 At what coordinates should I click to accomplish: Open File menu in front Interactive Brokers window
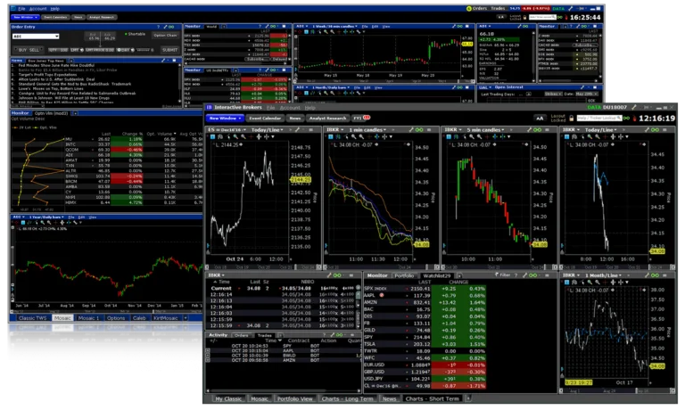click(271, 108)
